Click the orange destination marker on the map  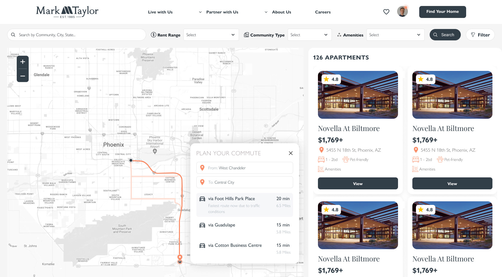point(180,257)
